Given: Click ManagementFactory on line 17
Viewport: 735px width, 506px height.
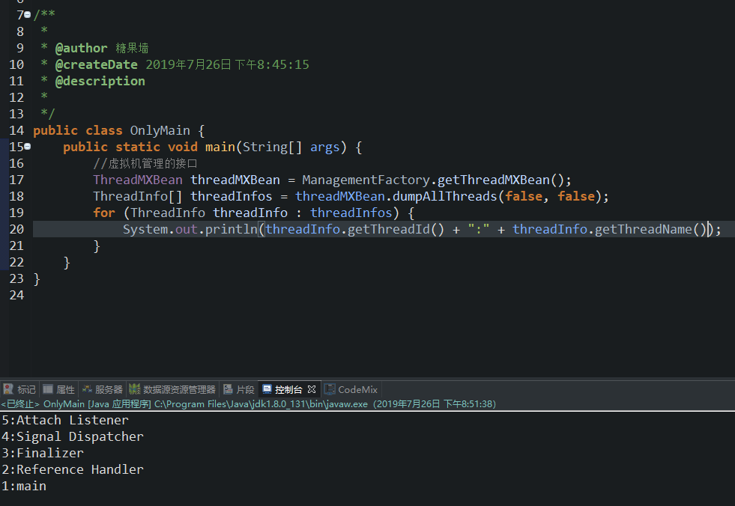Looking at the screenshot, I should 366,180.
